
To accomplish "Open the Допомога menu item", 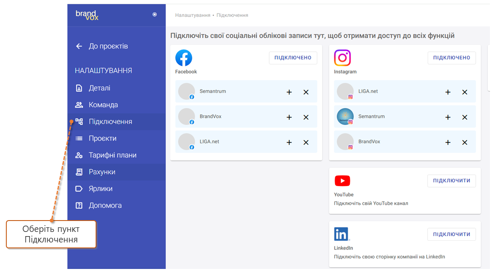I will [117, 205].
